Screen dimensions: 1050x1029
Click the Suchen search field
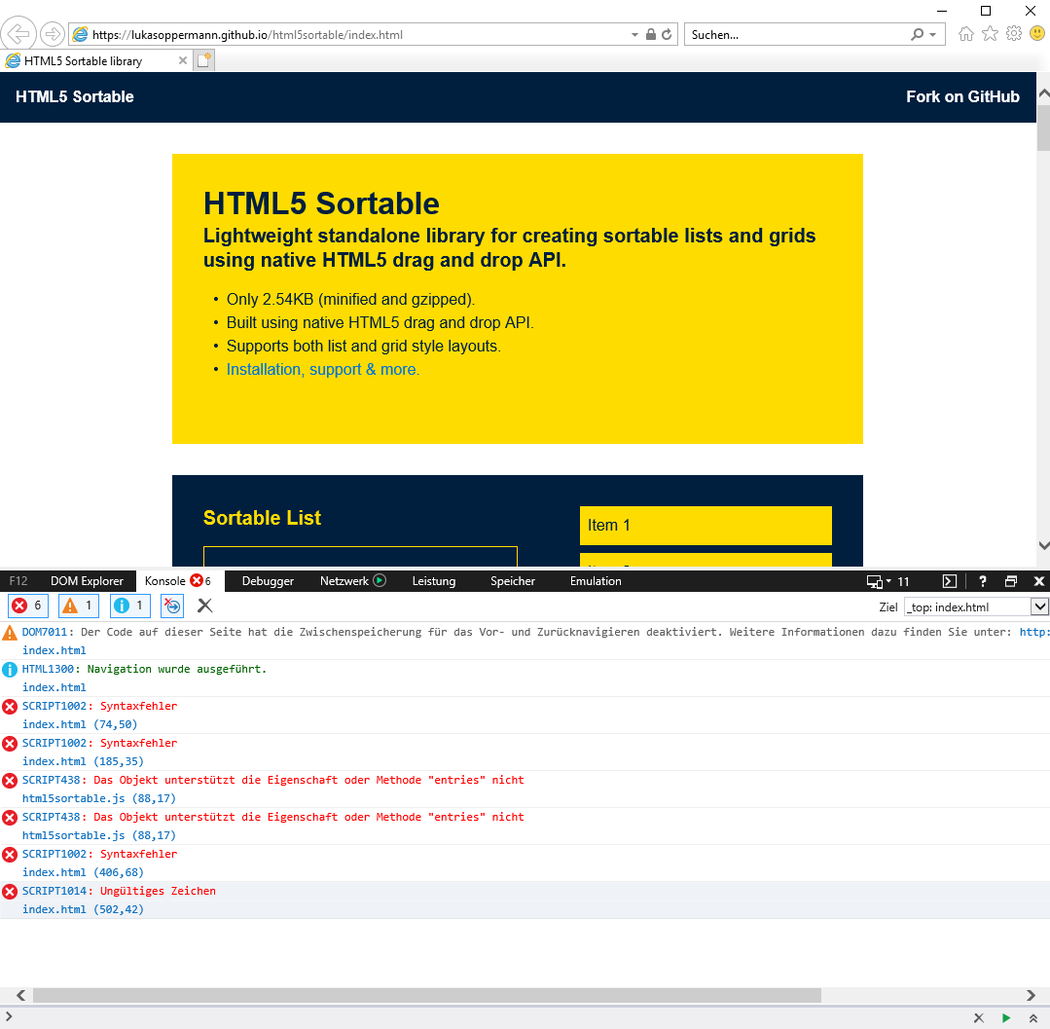(797, 34)
